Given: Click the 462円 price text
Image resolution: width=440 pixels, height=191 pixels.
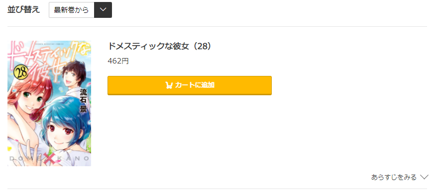Looking at the screenshot, I should click(x=118, y=61).
